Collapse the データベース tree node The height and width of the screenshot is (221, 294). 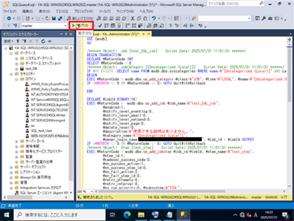[x=11, y=53]
